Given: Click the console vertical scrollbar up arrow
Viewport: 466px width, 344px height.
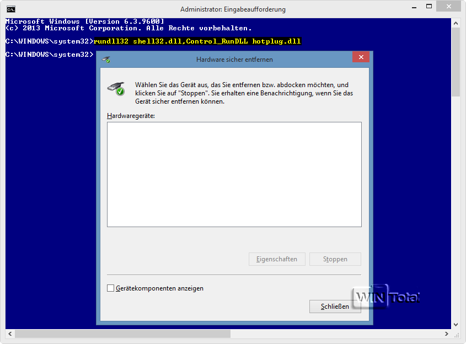Looking at the screenshot, I should click(456, 23).
